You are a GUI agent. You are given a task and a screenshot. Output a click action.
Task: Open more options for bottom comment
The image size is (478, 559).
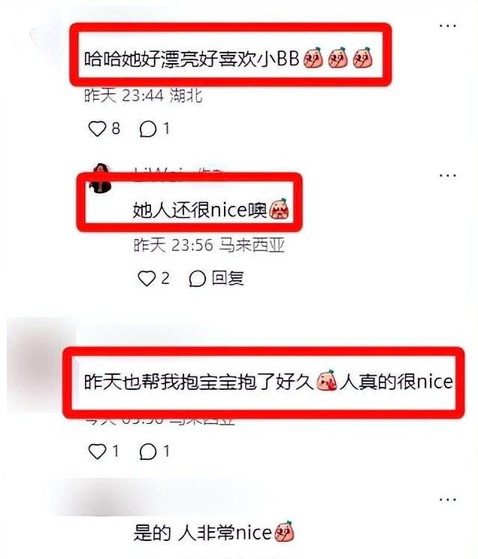448,500
